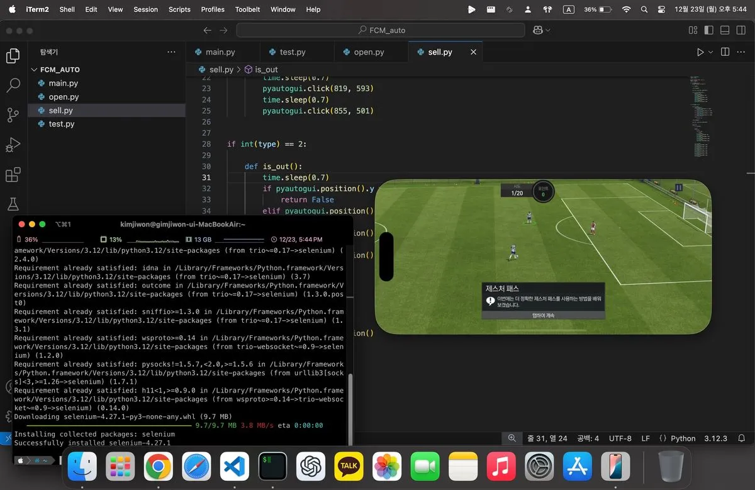Run the Python file with the play button

(700, 52)
